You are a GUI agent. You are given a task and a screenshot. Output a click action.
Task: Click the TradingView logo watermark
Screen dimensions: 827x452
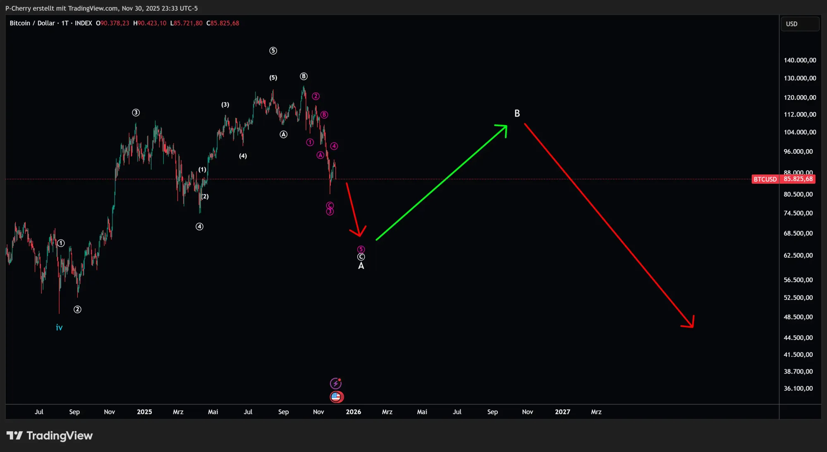50,435
